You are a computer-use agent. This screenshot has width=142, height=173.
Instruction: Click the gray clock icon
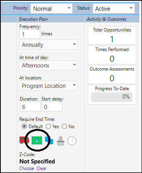click(72, 141)
